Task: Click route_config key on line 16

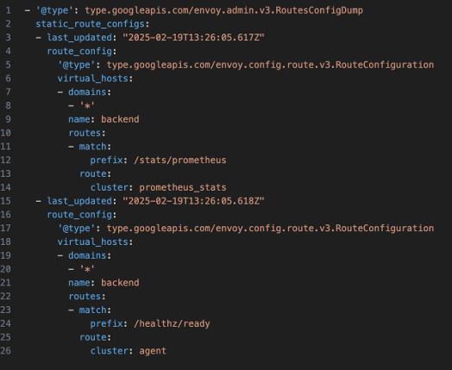Action: click(x=79, y=215)
